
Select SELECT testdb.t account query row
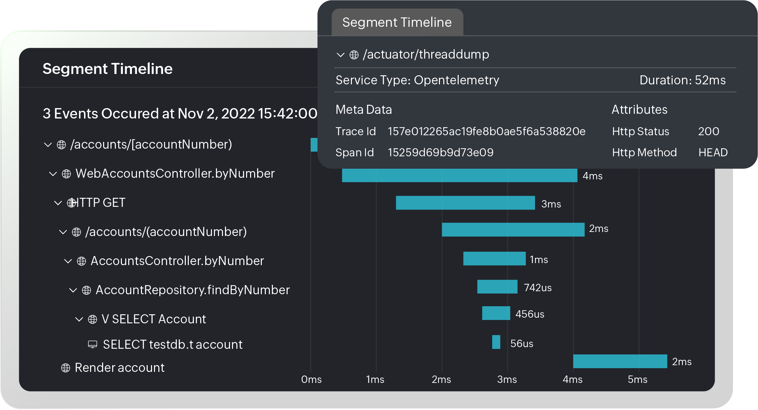pos(172,345)
